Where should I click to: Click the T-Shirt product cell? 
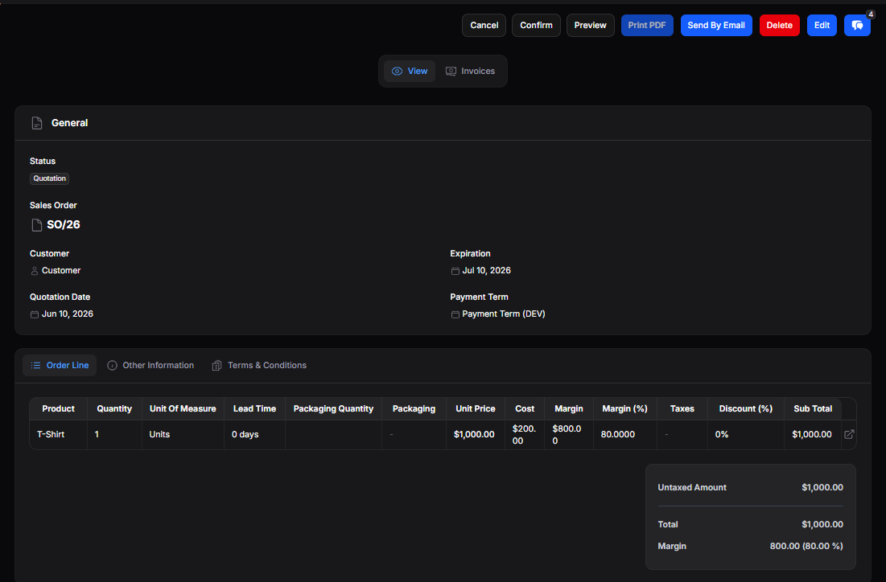tap(58, 435)
